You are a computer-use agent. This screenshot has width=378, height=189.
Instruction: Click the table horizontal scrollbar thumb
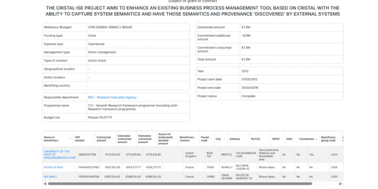click(x=180, y=184)
